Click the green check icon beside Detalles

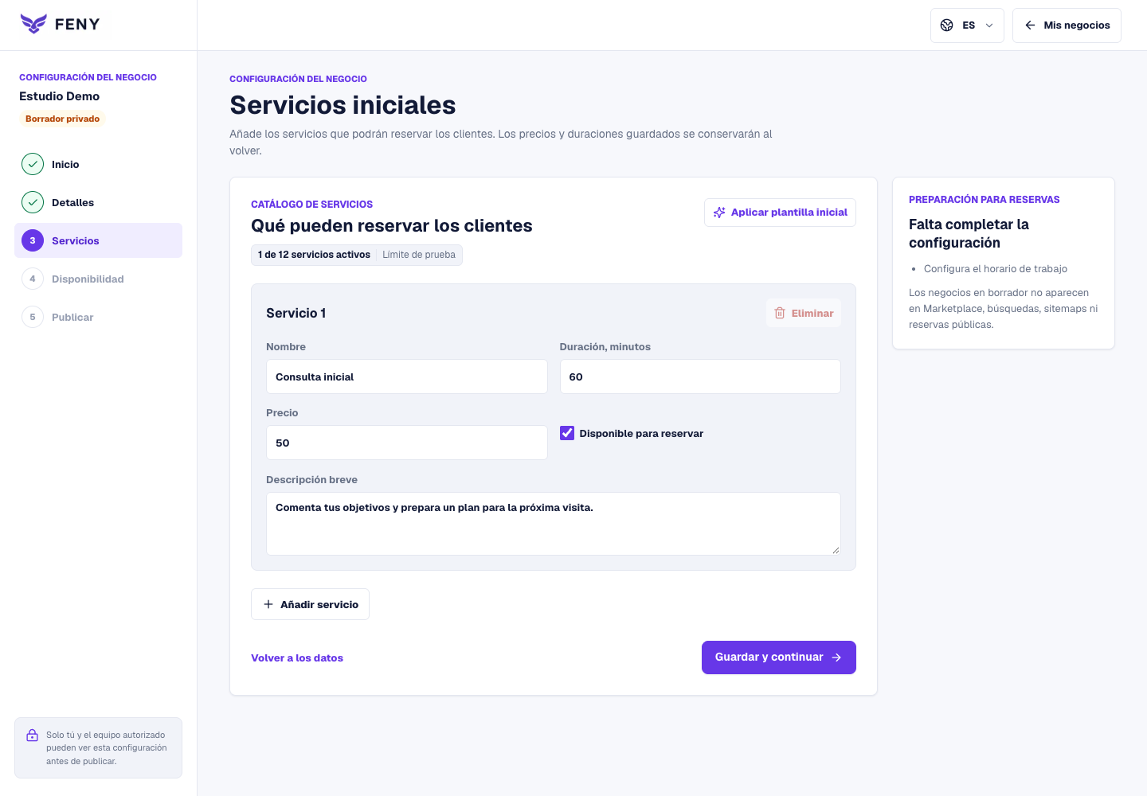tap(33, 202)
